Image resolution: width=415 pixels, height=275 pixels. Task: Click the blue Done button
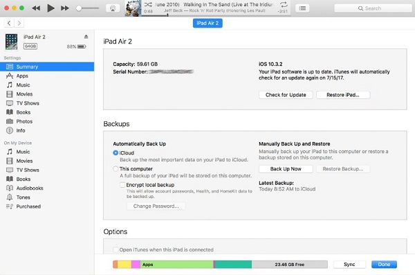(x=384, y=265)
